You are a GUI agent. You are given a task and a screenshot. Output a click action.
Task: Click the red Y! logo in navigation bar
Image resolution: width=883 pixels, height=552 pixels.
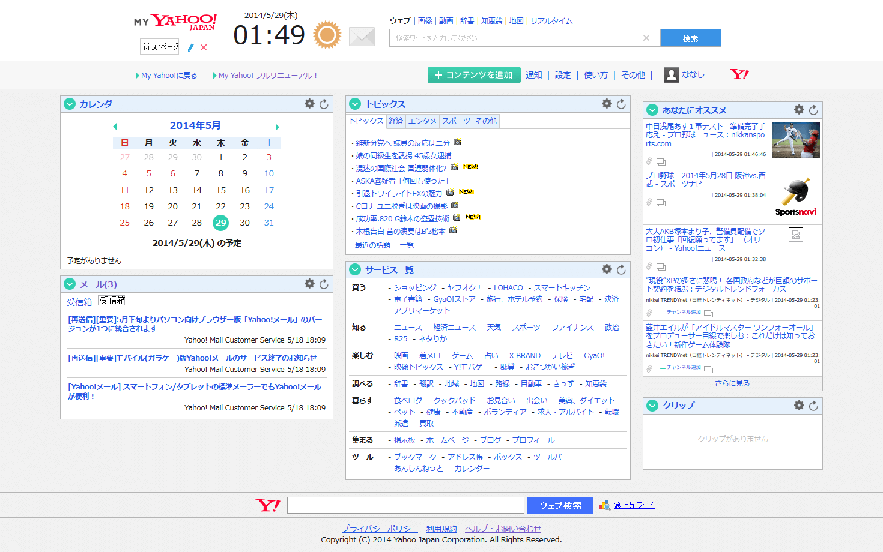point(739,74)
